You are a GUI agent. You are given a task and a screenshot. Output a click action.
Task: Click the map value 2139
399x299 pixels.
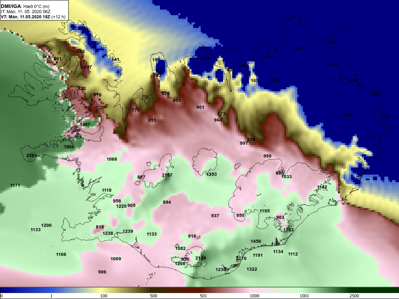click(201, 258)
